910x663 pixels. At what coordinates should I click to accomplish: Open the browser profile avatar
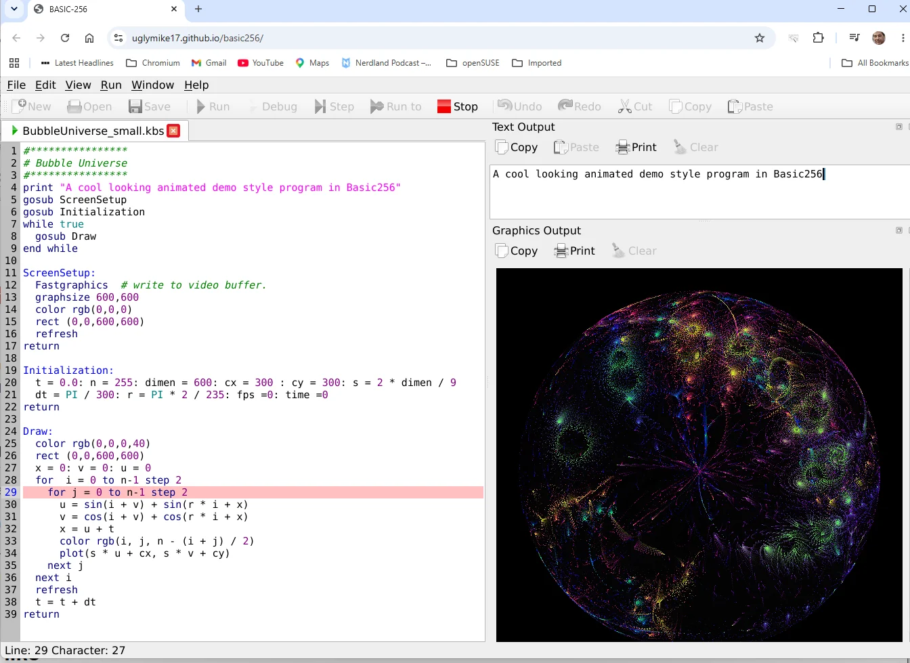(x=879, y=38)
